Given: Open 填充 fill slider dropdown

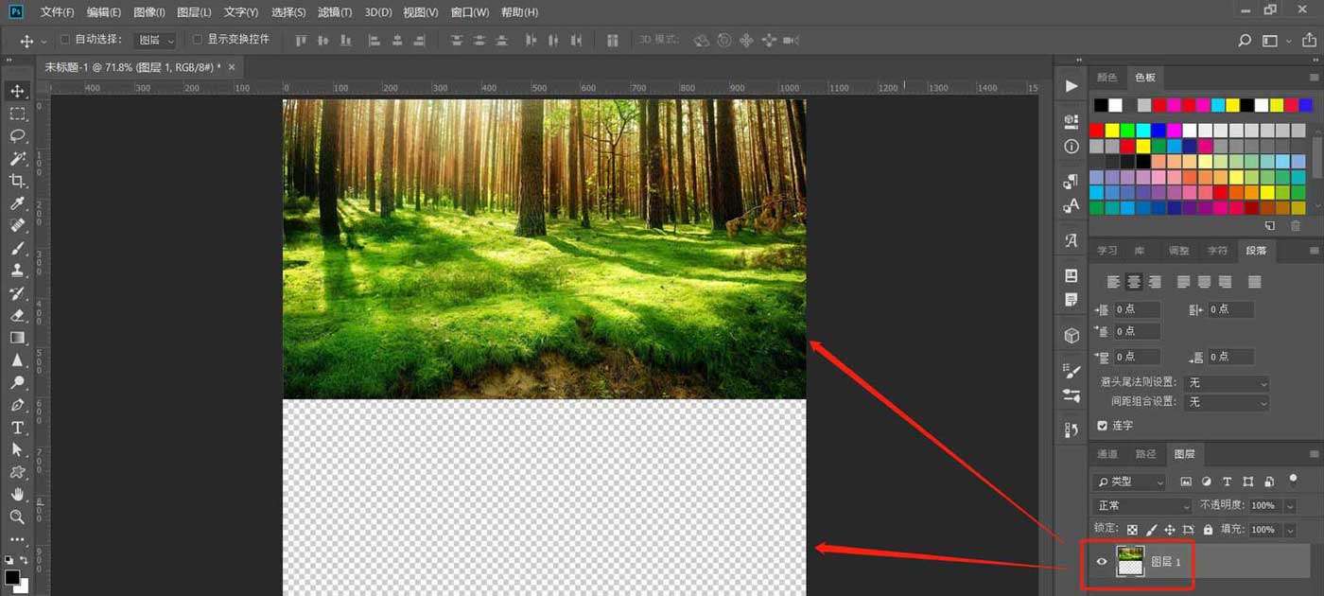Looking at the screenshot, I should pyautogui.click(x=1290, y=530).
